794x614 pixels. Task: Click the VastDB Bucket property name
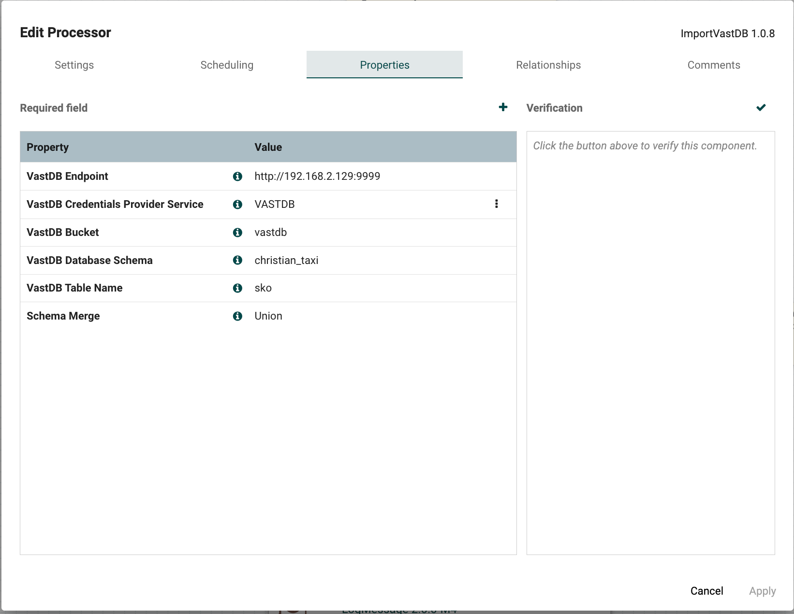tap(63, 233)
